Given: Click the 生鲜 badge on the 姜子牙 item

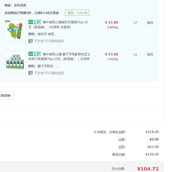Looking at the screenshot, I should point(35,54).
